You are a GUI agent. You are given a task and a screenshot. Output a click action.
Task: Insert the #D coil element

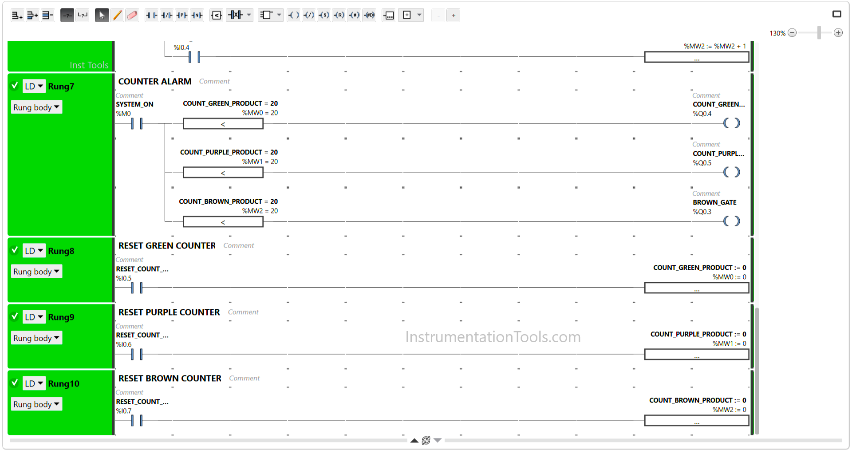[369, 15]
